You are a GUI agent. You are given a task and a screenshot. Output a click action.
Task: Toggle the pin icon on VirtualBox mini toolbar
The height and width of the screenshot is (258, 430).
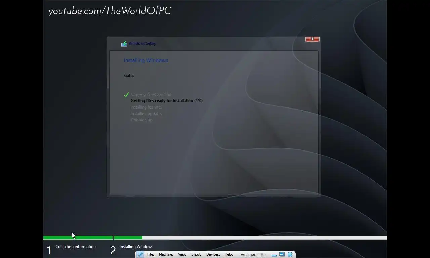[140, 255]
